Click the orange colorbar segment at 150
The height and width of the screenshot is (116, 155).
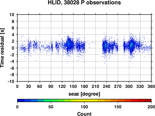[x=118, y=101]
